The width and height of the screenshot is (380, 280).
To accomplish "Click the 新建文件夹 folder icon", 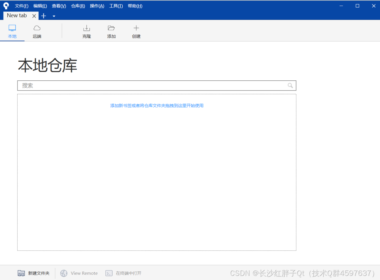I will pos(21,273).
